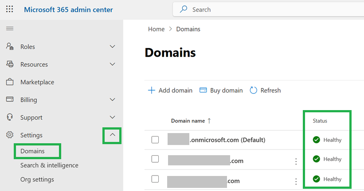The image size is (364, 191).
Task: Expand the Resources section chevron
Action: [x=112, y=64]
